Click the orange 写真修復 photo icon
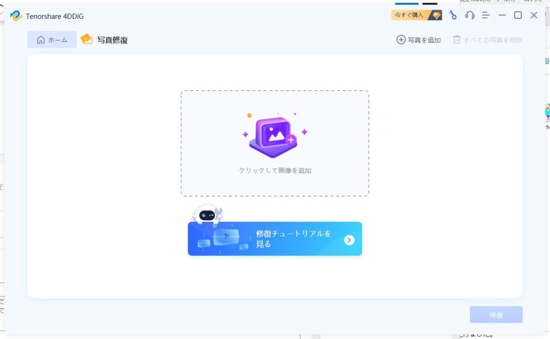The height and width of the screenshot is (339, 550). (x=86, y=39)
